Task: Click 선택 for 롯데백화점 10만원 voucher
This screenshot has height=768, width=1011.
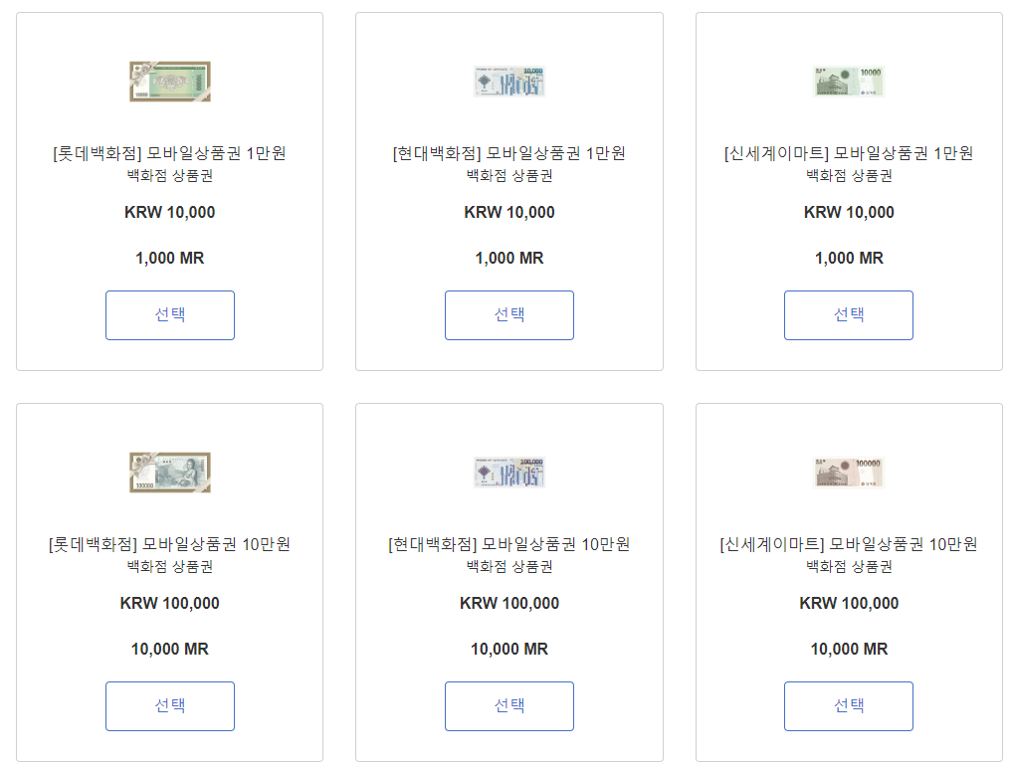Action: tap(169, 706)
